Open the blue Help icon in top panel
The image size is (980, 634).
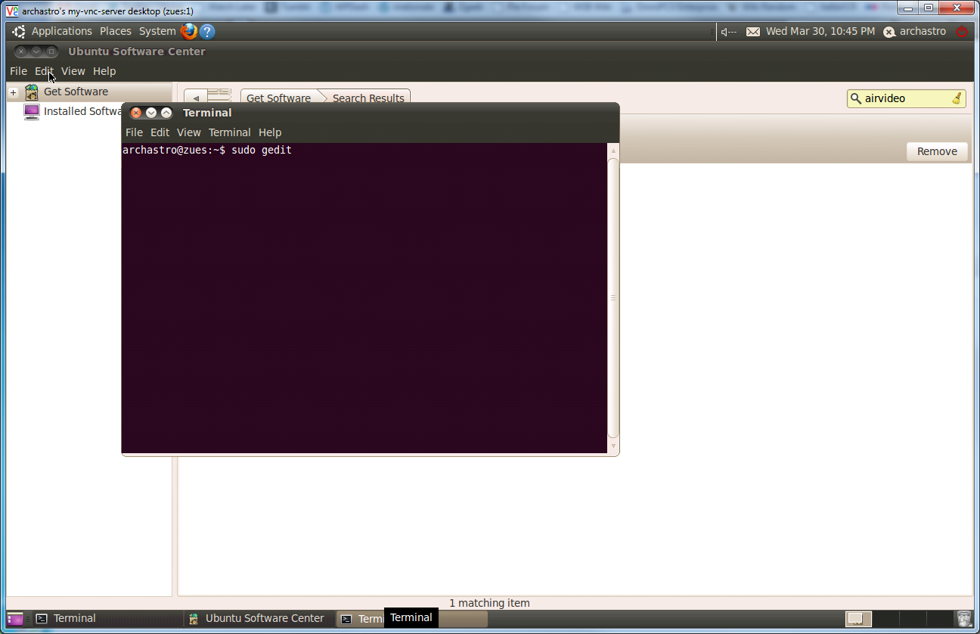pos(207,31)
